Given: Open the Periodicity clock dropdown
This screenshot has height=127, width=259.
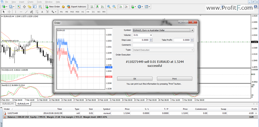Looking at the screenshot, I should [x=141, y=7].
